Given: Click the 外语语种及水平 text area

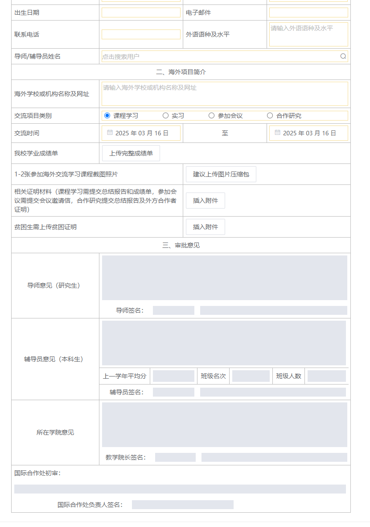Looking at the screenshot, I should click(x=308, y=34).
